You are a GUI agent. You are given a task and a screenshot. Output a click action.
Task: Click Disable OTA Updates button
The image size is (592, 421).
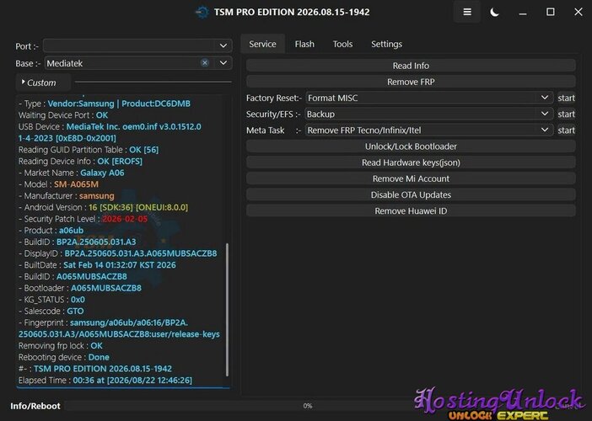pos(411,195)
